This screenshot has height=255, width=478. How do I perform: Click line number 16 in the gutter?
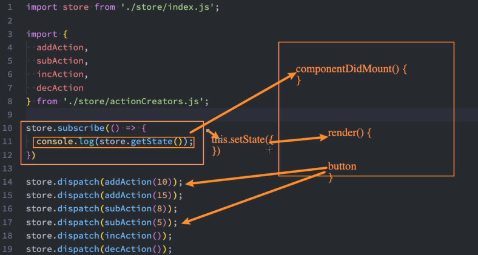[8, 209]
